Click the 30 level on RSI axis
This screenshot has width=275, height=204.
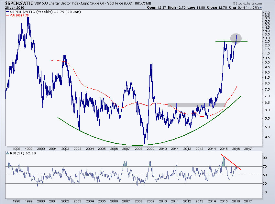(265, 183)
